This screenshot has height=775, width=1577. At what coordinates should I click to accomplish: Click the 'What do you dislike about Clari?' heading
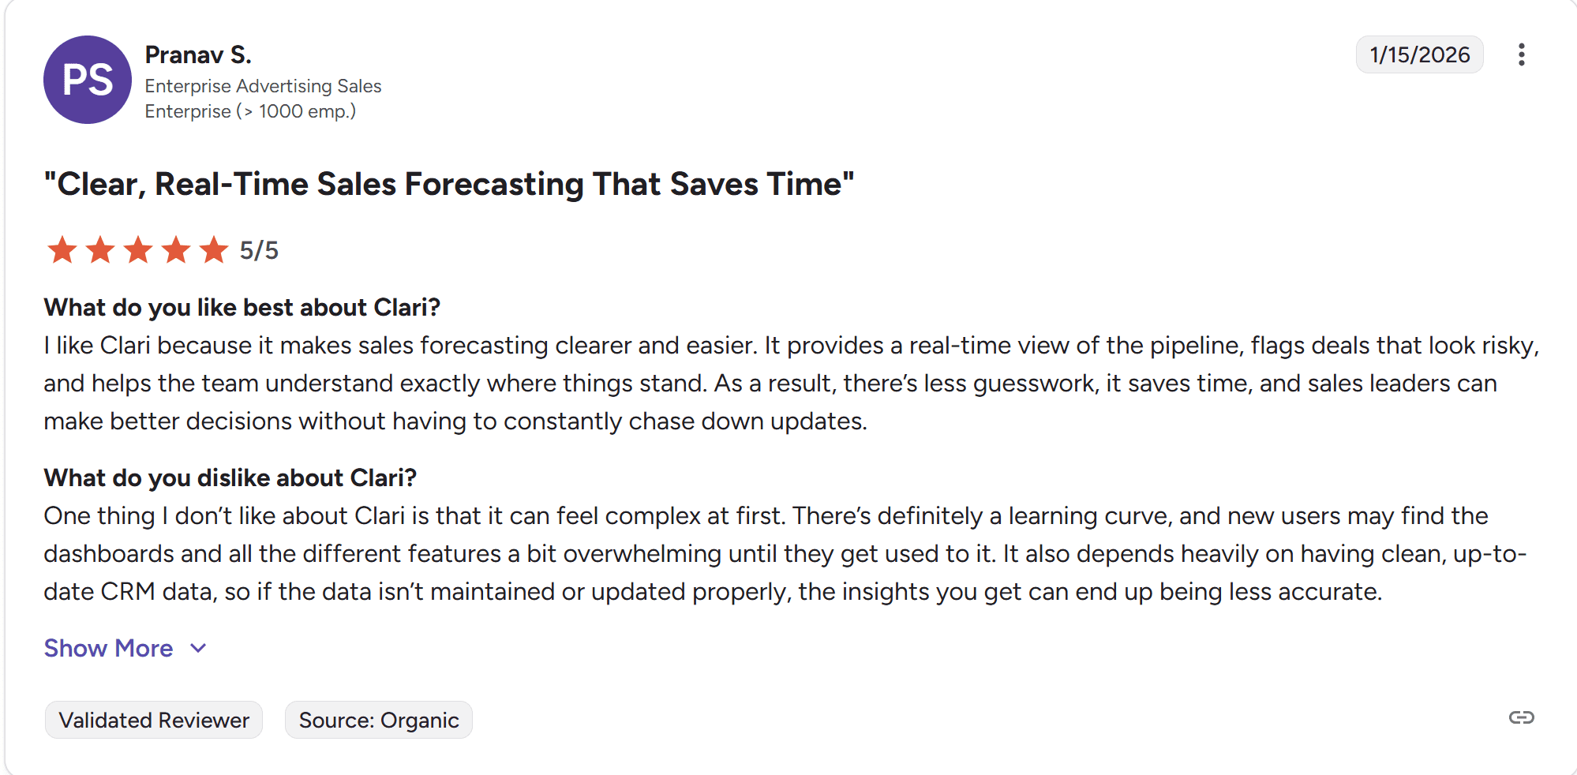(230, 477)
